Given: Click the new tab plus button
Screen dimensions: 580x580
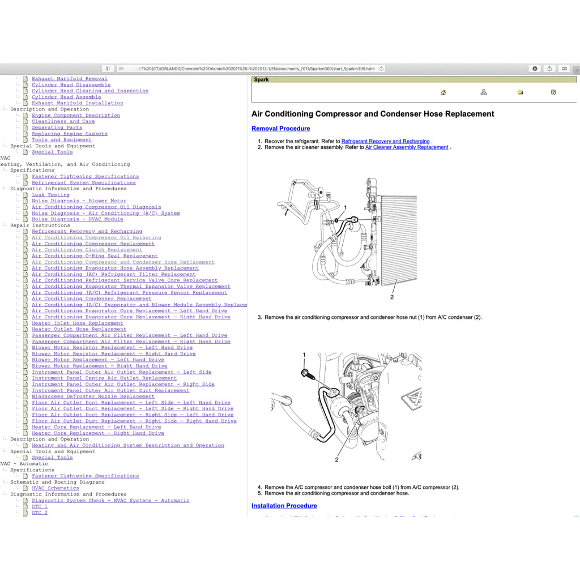Looking at the screenshot, I should pyautogui.click(x=576, y=69).
